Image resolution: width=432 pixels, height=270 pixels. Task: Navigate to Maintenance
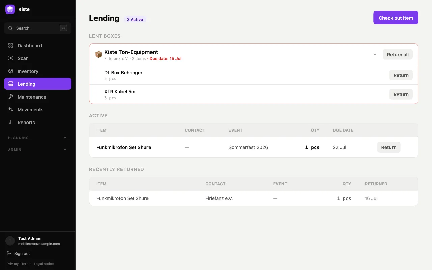37,97
